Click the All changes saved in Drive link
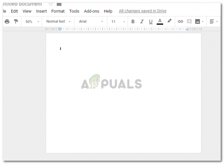 143,11
